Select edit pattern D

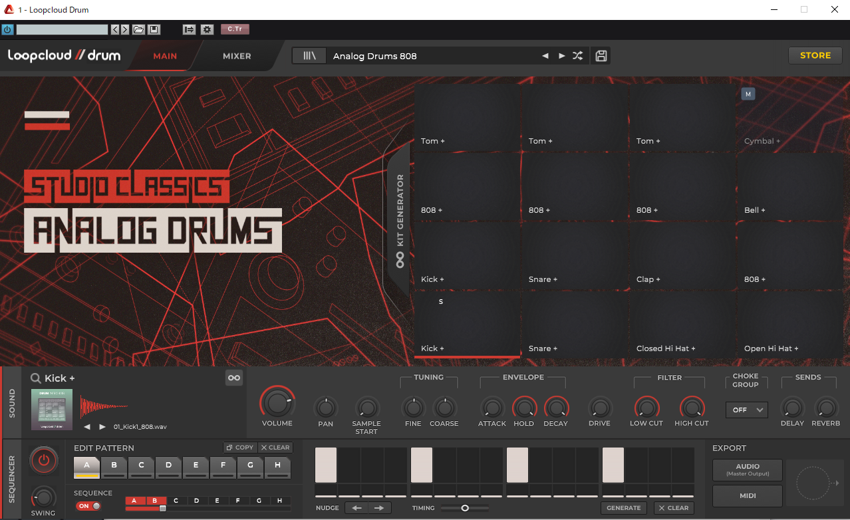coord(169,467)
